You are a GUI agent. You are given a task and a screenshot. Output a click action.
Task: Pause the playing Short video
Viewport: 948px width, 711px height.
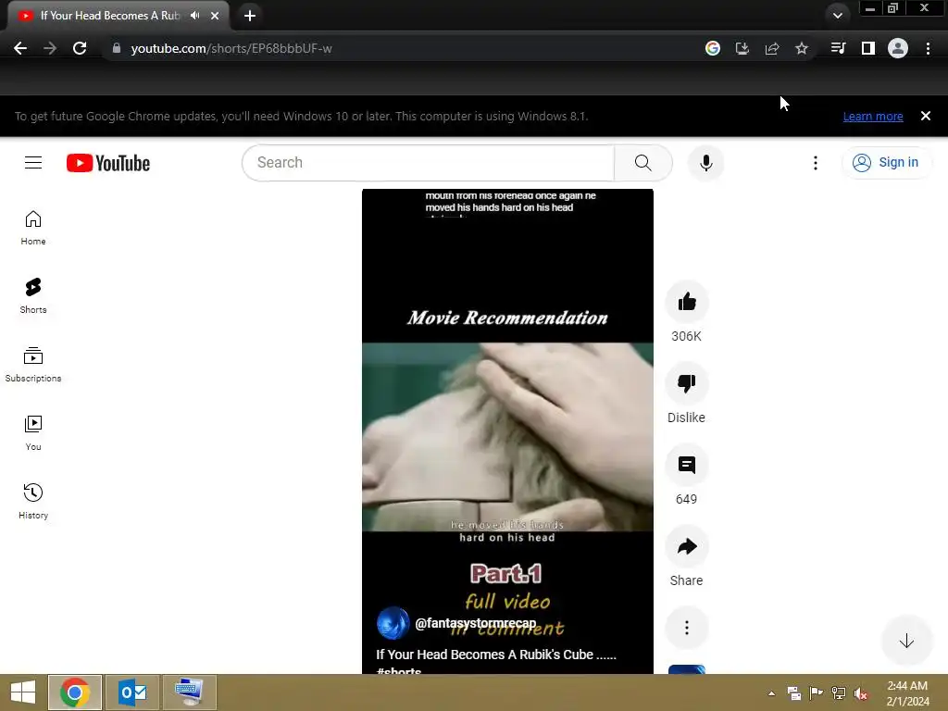pyautogui.click(x=507, y=431)
